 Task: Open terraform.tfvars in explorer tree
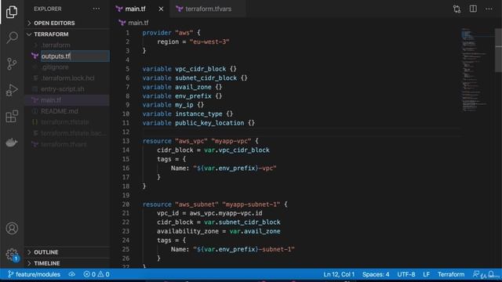67,144
